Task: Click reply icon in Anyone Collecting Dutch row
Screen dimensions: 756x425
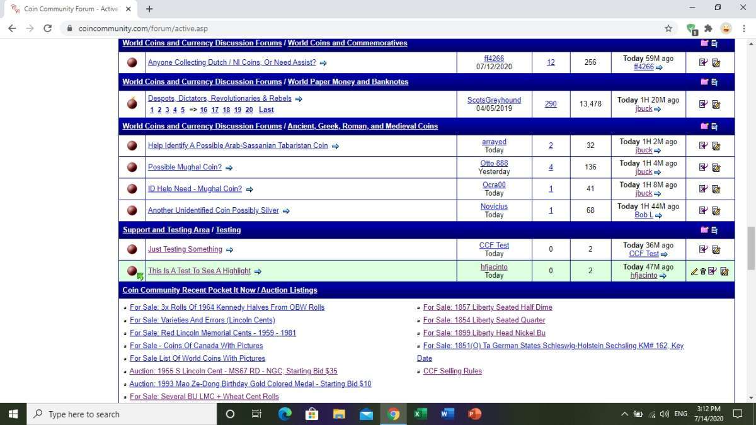Action: (703, 63)
